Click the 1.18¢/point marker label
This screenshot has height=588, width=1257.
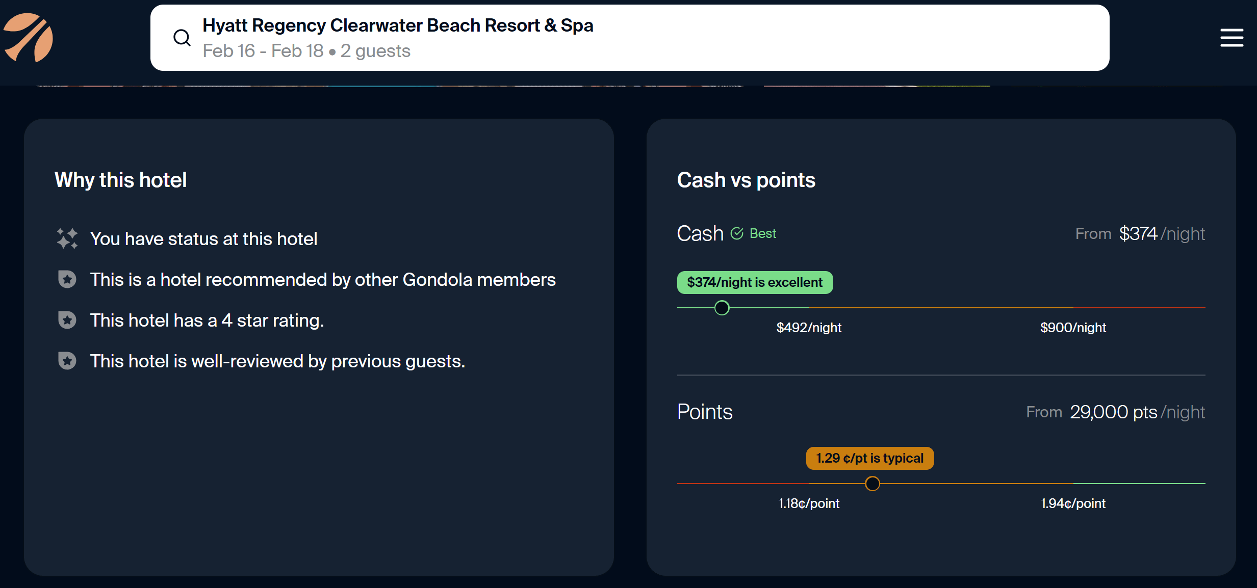tap(809, 503)
